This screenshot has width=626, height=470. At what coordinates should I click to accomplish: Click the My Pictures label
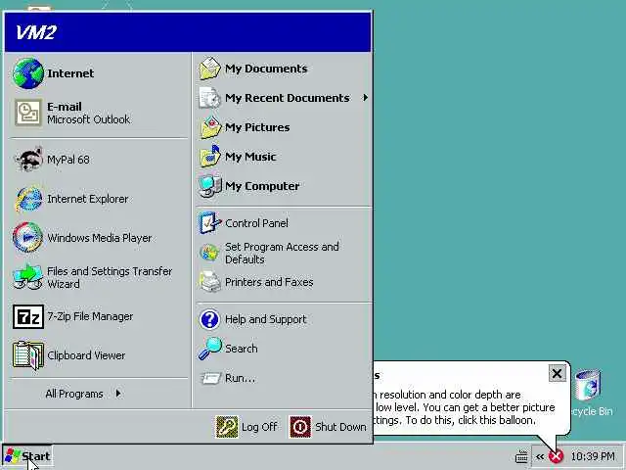(257, 127)
